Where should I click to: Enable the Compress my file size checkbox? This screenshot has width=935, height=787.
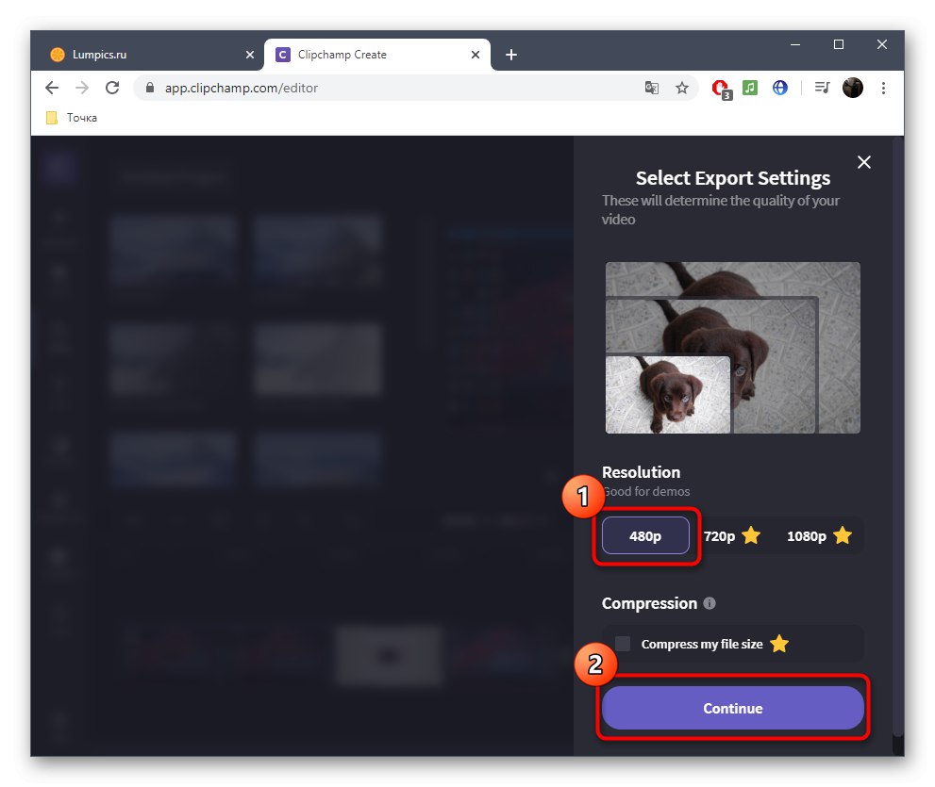(x=623, y=644)
